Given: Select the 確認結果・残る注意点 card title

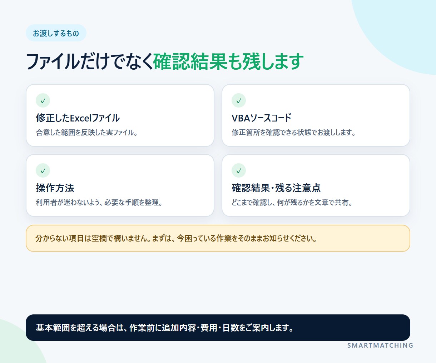Looking at the screenshot, I should pos(276,188).
